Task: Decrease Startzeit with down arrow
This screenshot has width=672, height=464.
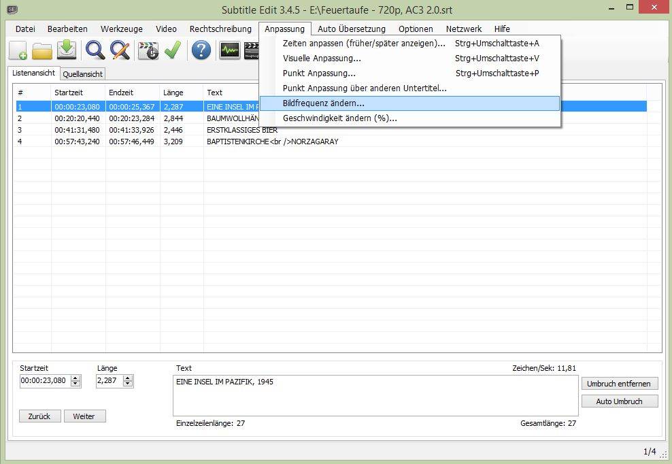Action: point(75,384)
